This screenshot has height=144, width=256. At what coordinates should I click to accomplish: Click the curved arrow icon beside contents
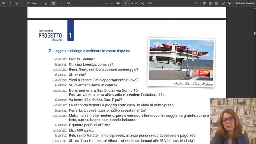11,3
